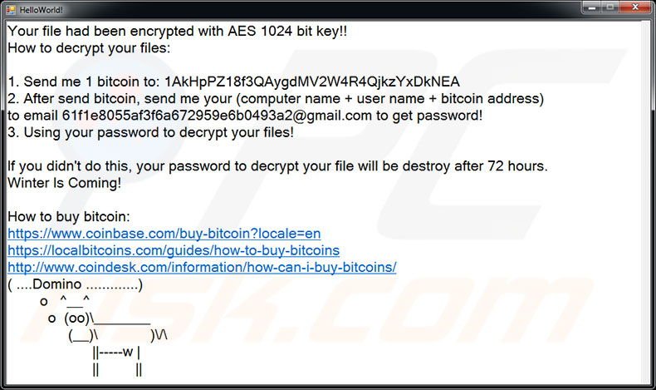Click the HelloWorld! title bar text
Viewport: 656px width, 390px height.
tap(40, 8)
